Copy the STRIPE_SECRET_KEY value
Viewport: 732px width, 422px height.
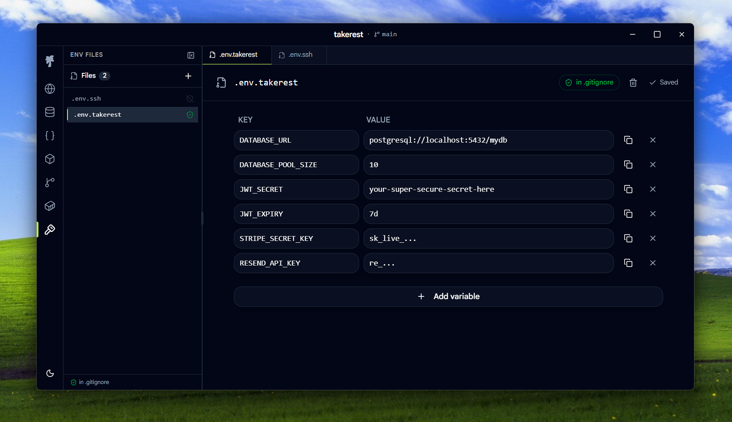[628, 239]
